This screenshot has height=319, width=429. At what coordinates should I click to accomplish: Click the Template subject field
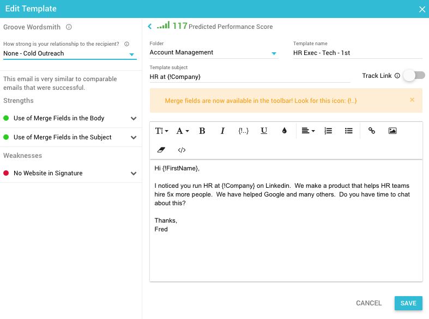click(x=250, y=77)
